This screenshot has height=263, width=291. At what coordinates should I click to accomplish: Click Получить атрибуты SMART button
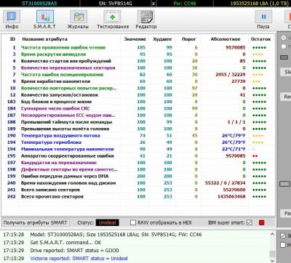coord(35,222)
